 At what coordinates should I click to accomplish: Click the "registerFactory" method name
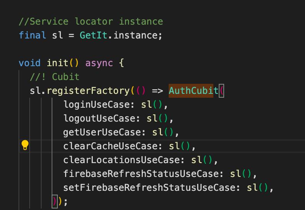(x=88, y=91)
